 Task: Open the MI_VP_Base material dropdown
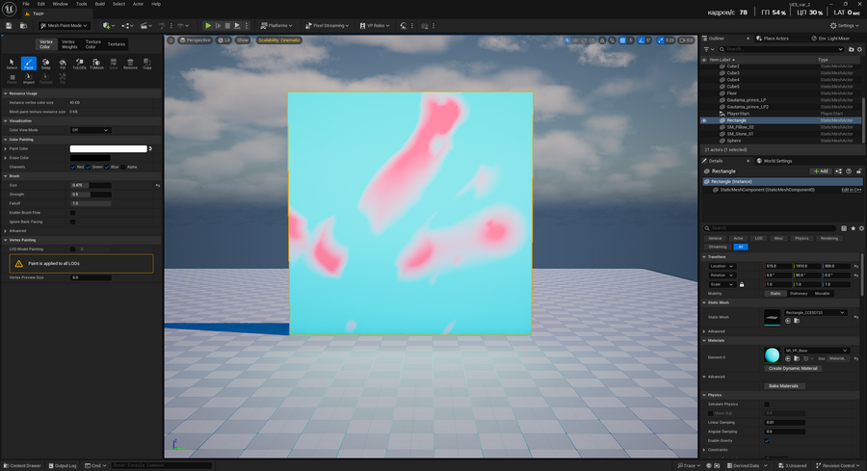click(x=816, y=351)
